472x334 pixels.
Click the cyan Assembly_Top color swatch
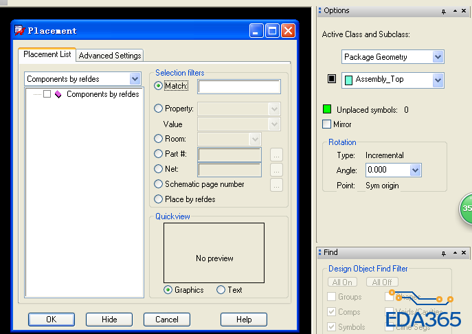(348, 80)
